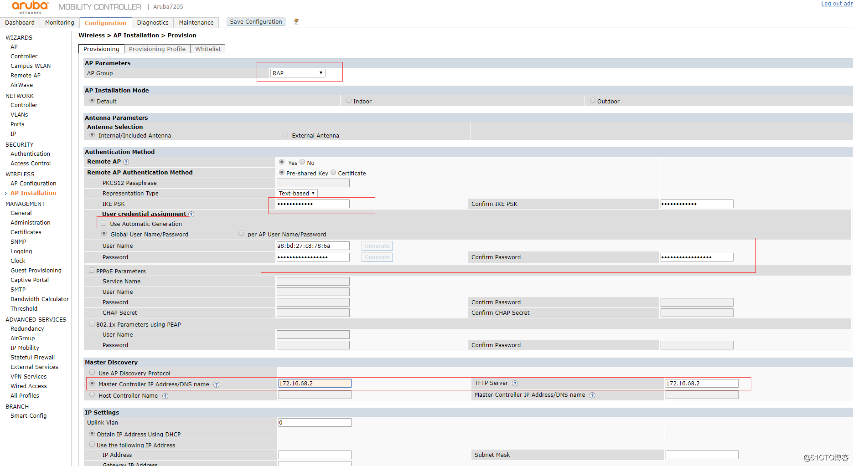The width and height of the screenshot is (853, 466).
Task: Click the Save Configuration button
Action: pyautogui.click(x=256, y=21)
